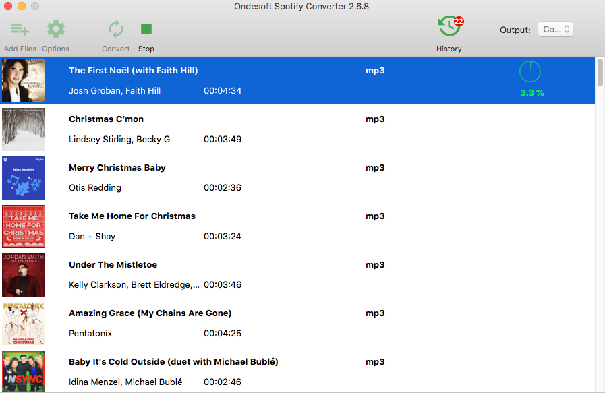This screenshot has height=393, width=605.
Task: Click the Output: label
Action: [x=515, y=30]
